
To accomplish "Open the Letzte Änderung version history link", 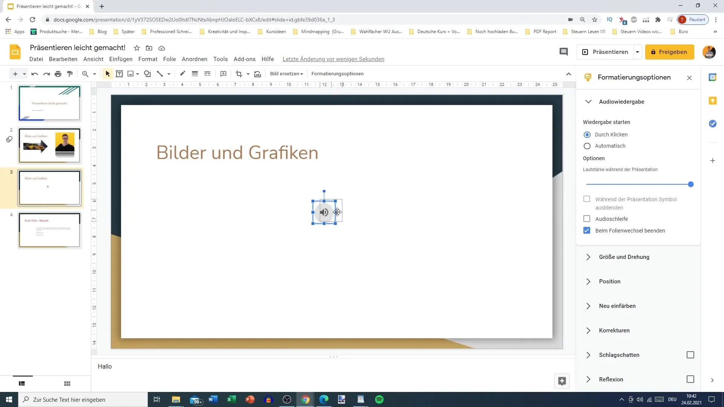I will coord(333,59).
